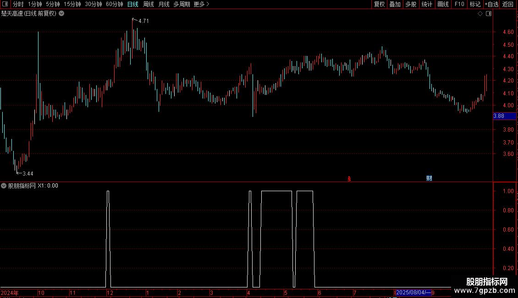Screen dimensions: 518x298
Task: Open the 复权 adjustment option
Action: click(379, 4)
